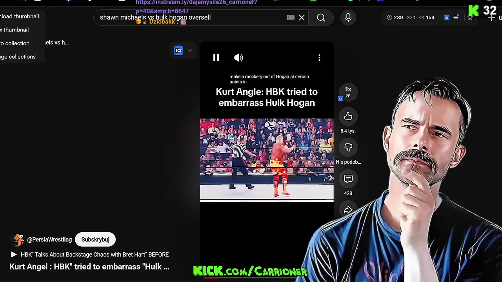Share the short using the arrow icon

[348, 210]
